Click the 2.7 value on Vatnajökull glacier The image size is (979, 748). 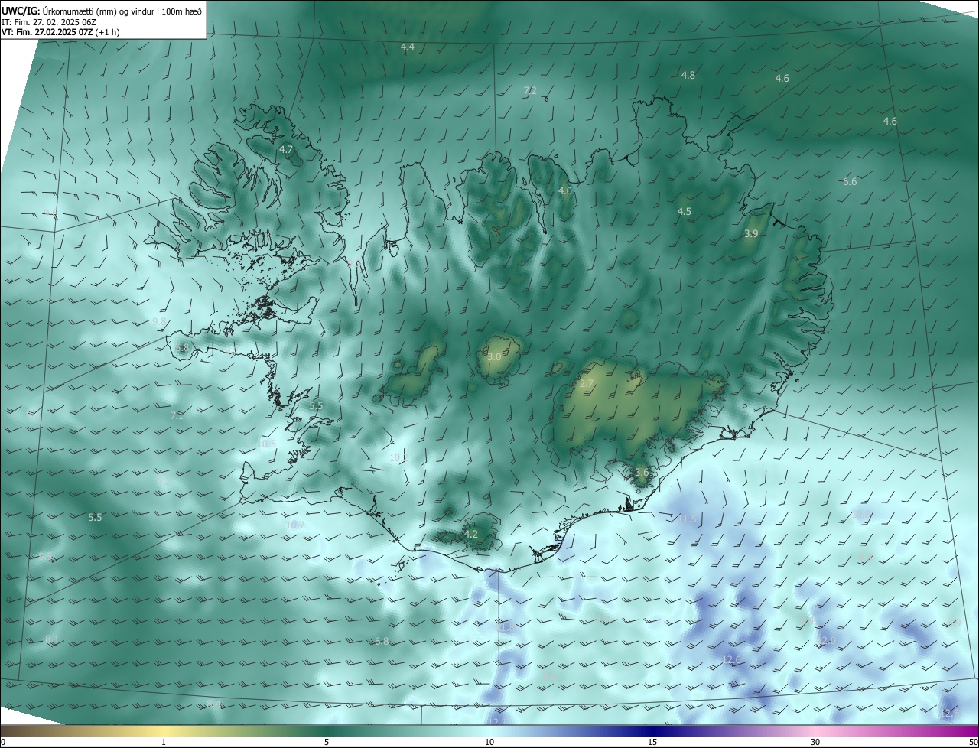click(x=587, y=384)
